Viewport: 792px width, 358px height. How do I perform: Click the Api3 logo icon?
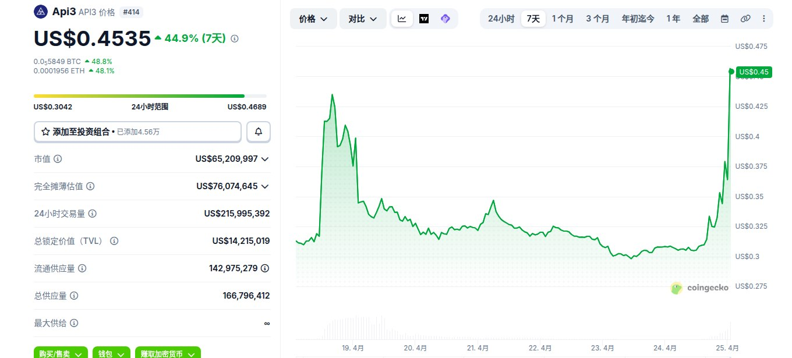click(41, 12)
